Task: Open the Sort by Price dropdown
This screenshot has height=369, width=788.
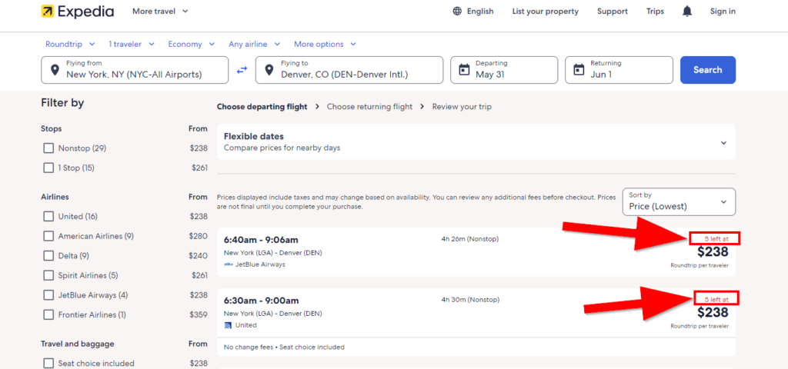Action: (x=678, y=202)
